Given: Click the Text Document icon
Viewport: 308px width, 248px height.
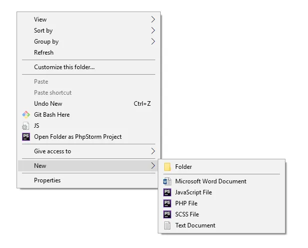Looking at the screenshot, I should click(x=167, y=225).
